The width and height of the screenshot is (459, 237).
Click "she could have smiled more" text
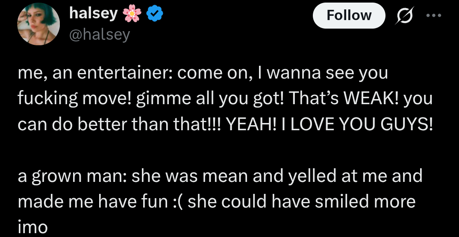pyautogui.click(x=301, y=201)
